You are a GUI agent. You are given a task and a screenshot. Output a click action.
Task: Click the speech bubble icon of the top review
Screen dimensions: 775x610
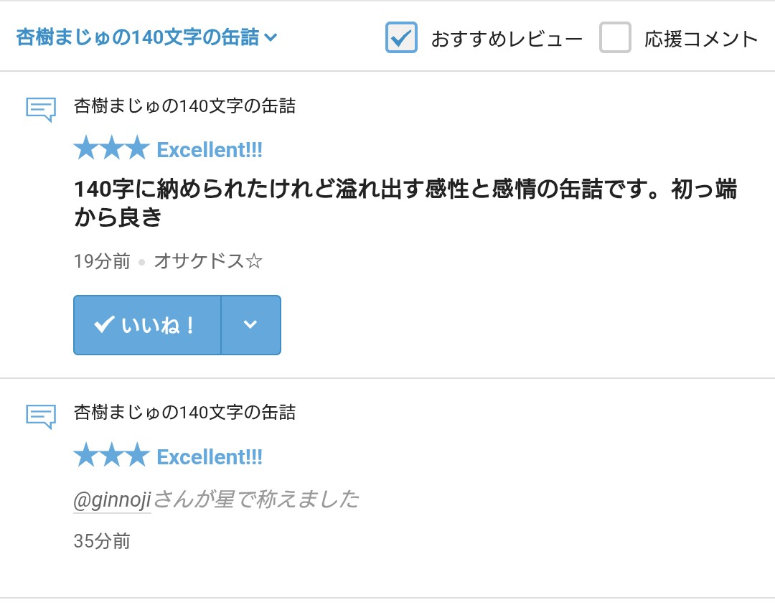pos(41,110)
